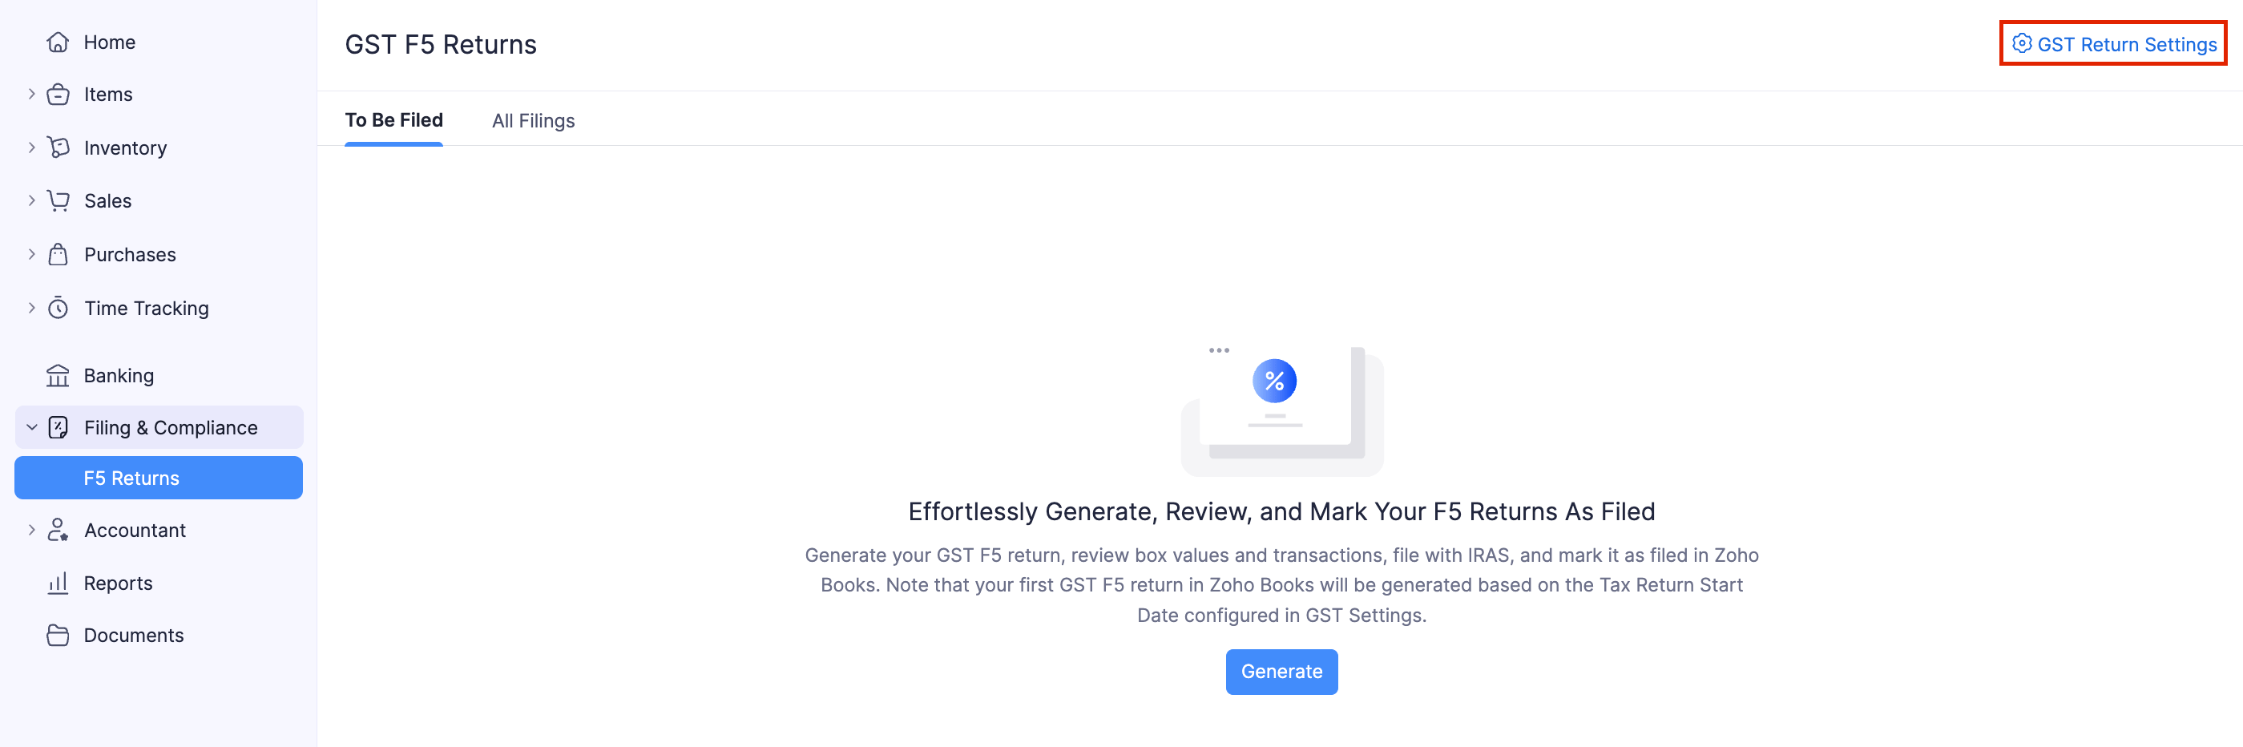Expand the Items section chevron
Image resolution: width=2243 pixels, height=747 pixels.
[x=31, y=94]
